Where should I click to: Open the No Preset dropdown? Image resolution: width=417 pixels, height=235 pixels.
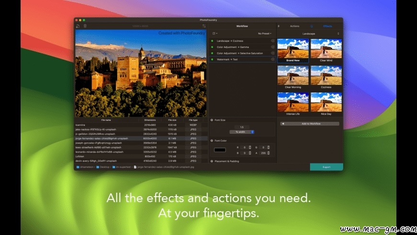coord(265,34)
